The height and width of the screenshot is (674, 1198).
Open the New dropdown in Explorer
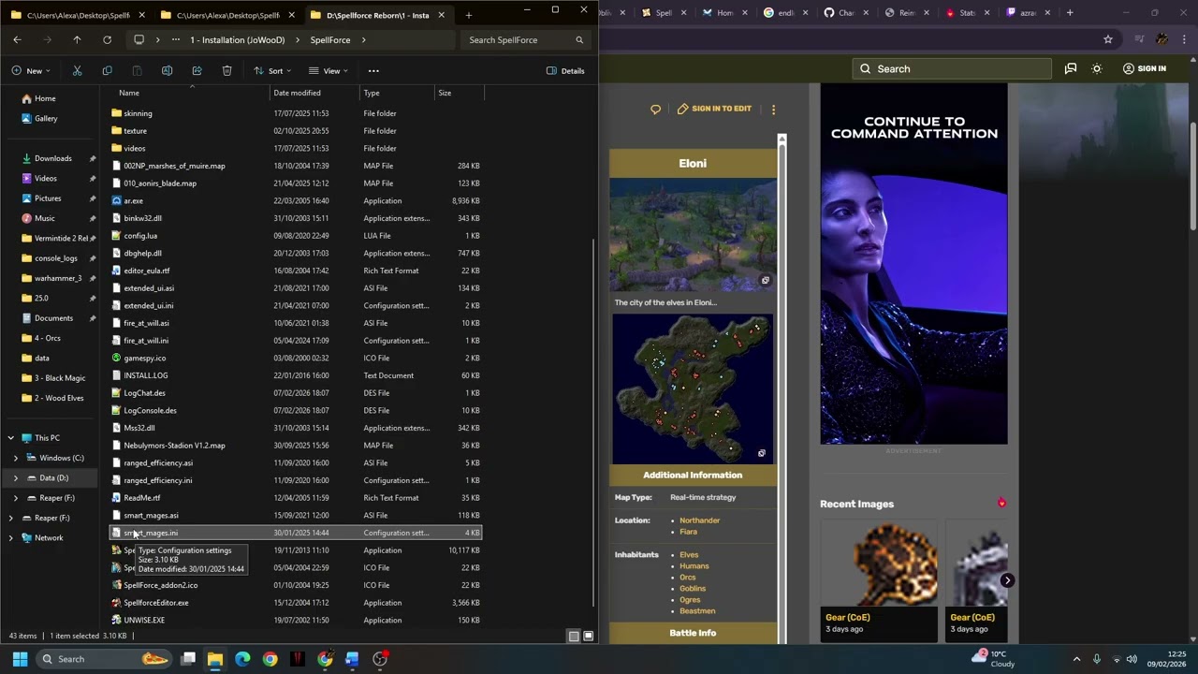pos(31,71)
